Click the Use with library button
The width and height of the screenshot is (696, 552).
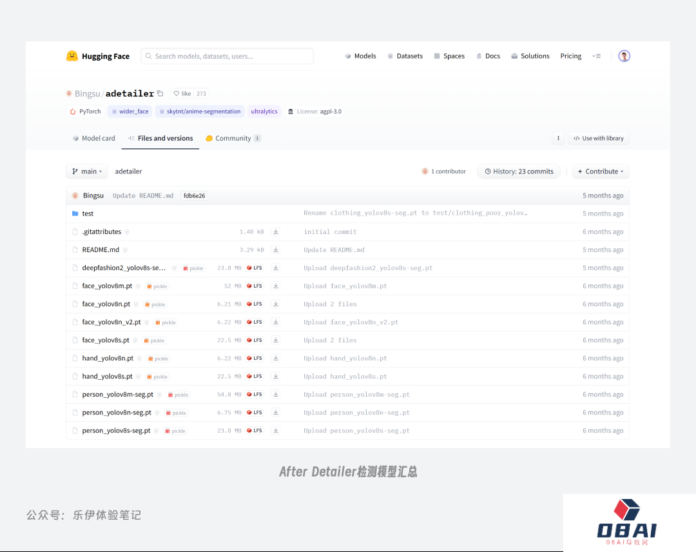598,138
